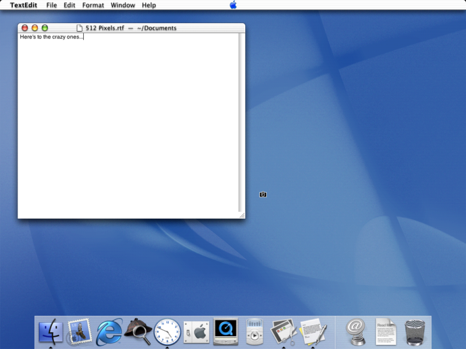Open the Window menu

click(x=123, y=5)
